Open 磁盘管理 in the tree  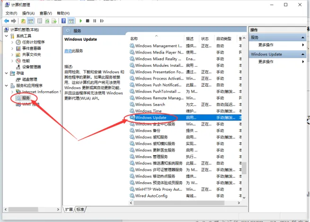[30, 79]
